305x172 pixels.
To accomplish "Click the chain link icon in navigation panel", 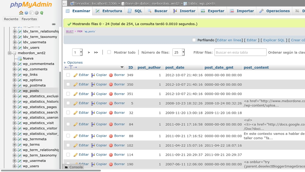I will (x=54, y=24).
